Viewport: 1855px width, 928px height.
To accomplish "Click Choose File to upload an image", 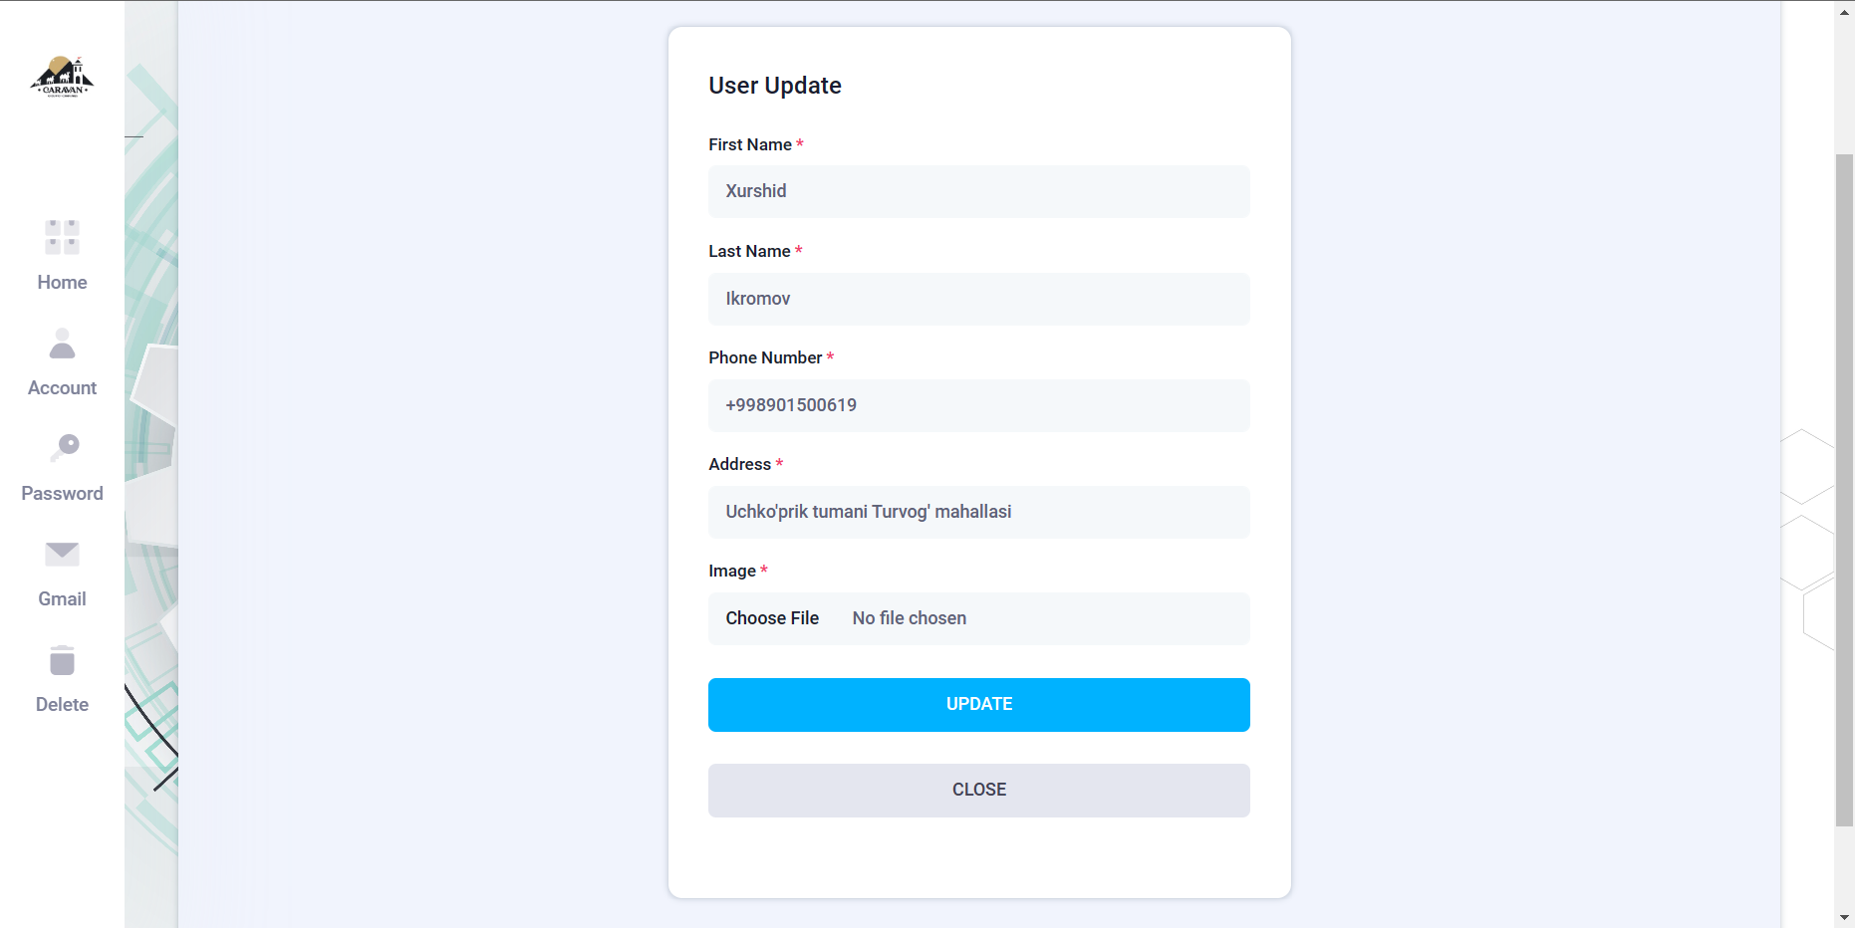I will point(771,618).
